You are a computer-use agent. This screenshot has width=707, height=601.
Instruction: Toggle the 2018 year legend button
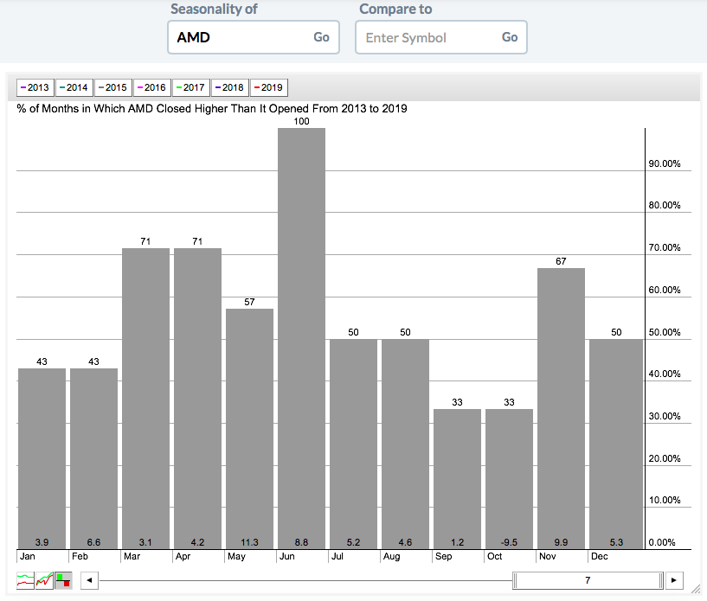229,87
